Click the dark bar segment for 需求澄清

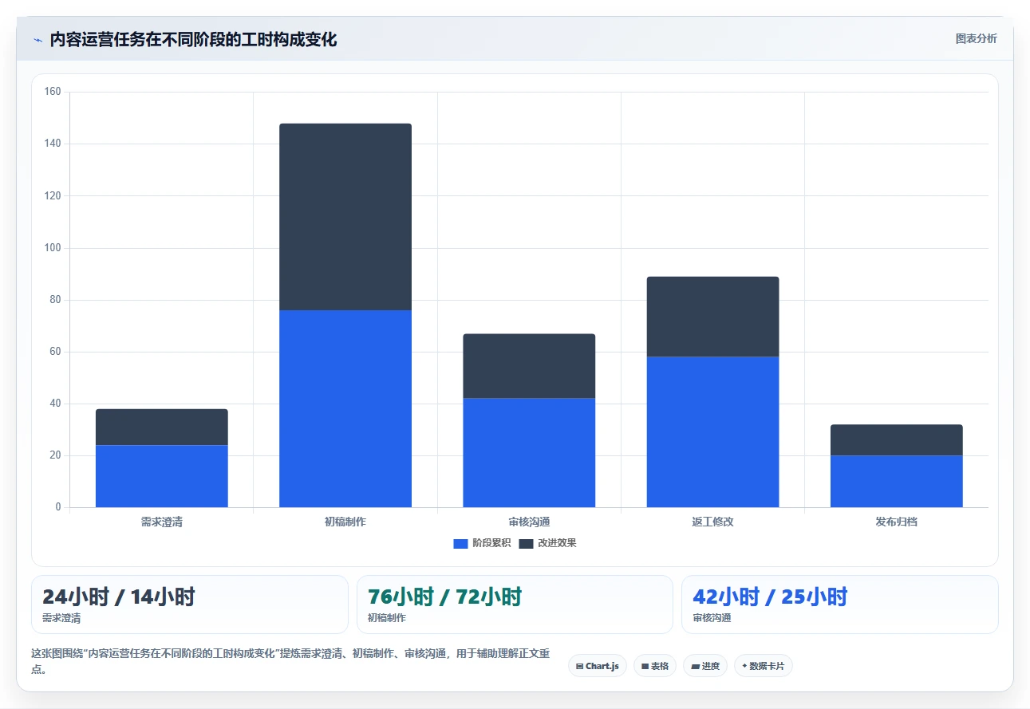click(162, 427)
